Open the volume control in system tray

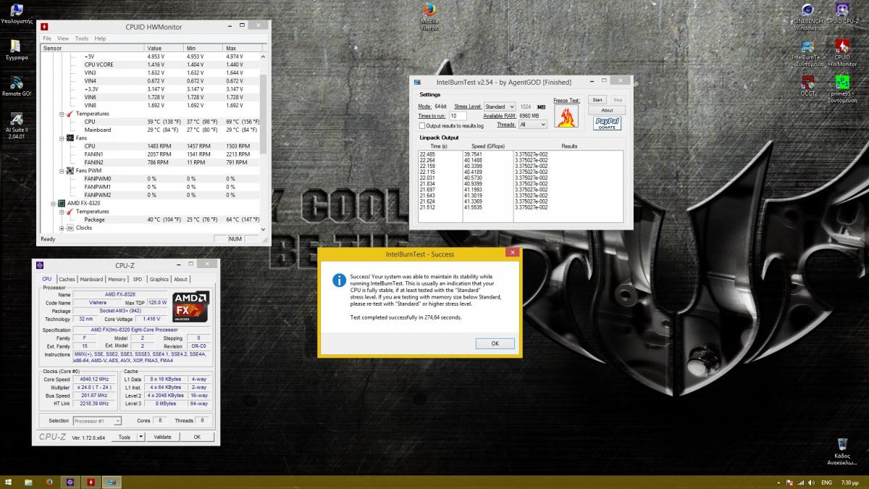[x=812, y=482]
